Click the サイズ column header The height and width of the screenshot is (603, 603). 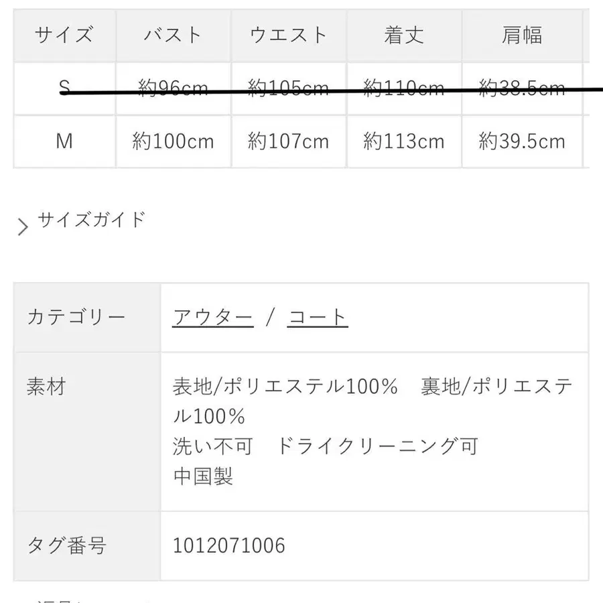(64, 36)
